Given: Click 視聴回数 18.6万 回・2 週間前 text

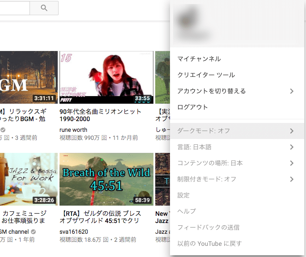Looking at the screenshot, I should (x=98, y=240).
